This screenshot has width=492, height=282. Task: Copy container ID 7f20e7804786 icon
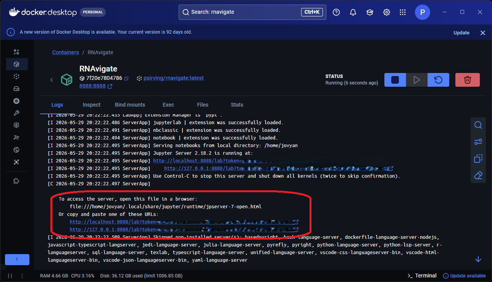pyautogui.click(x=126, y=78)
